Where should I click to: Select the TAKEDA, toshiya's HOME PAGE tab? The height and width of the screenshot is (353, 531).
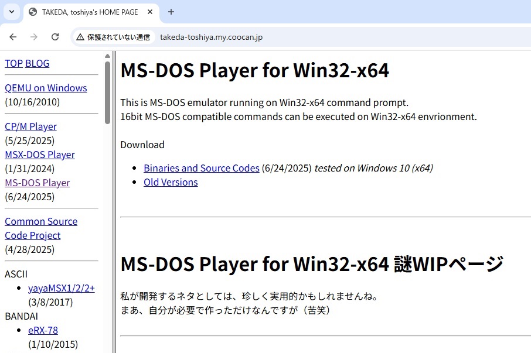pyautogui.click(x=91, y=12)
